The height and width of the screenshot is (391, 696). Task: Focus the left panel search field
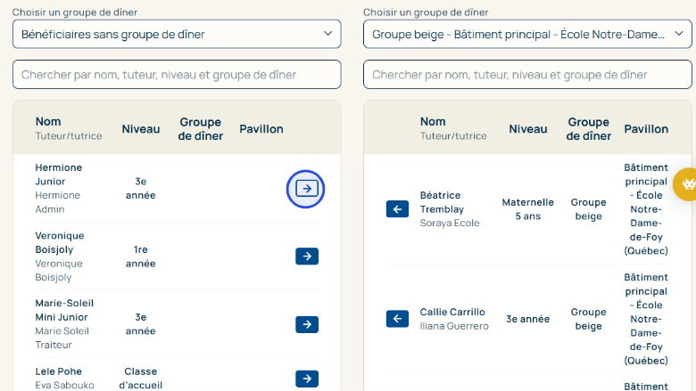177,75
